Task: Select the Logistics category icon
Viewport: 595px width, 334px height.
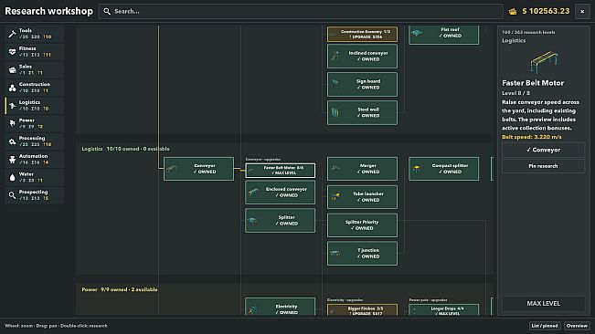Action: 12,106
